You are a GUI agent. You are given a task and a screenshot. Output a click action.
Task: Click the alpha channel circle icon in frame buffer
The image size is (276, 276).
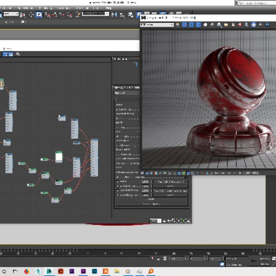tap(205, 25)
